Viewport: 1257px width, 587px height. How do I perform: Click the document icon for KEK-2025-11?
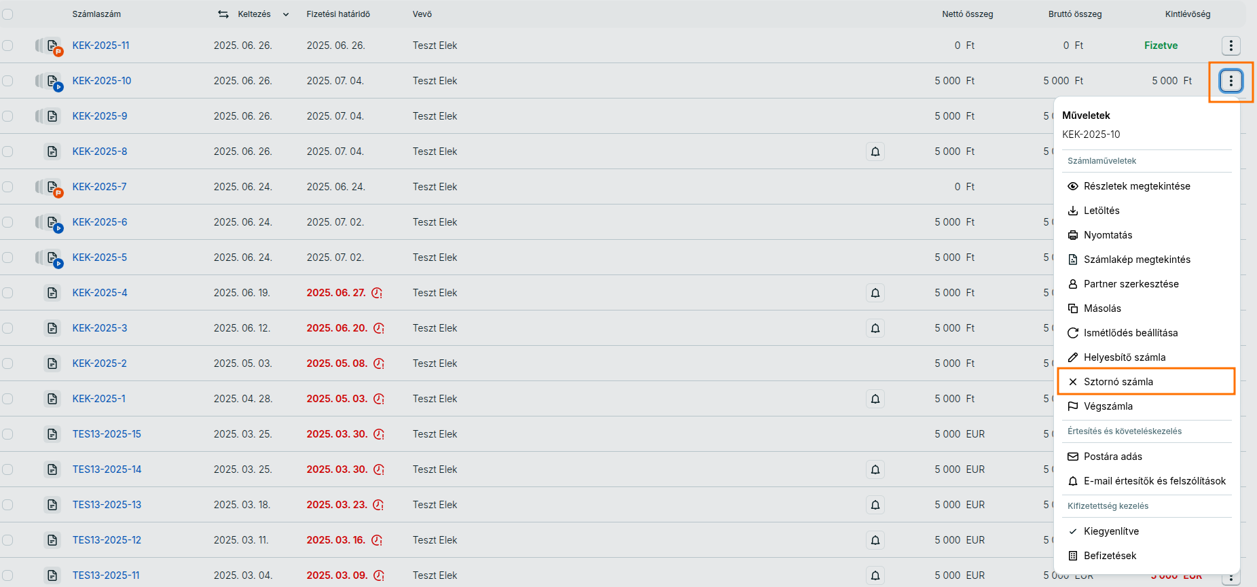click(52, 46)
